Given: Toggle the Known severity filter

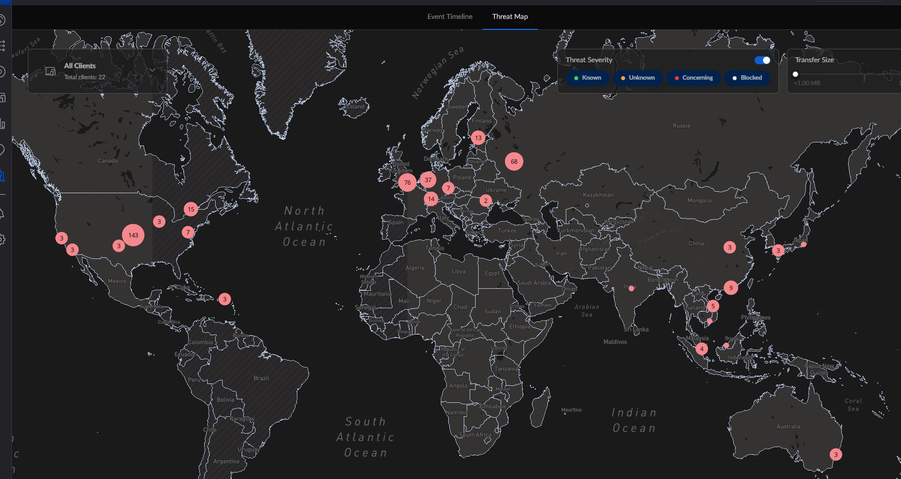Looking at the screenshot, I should coord(588,78).
